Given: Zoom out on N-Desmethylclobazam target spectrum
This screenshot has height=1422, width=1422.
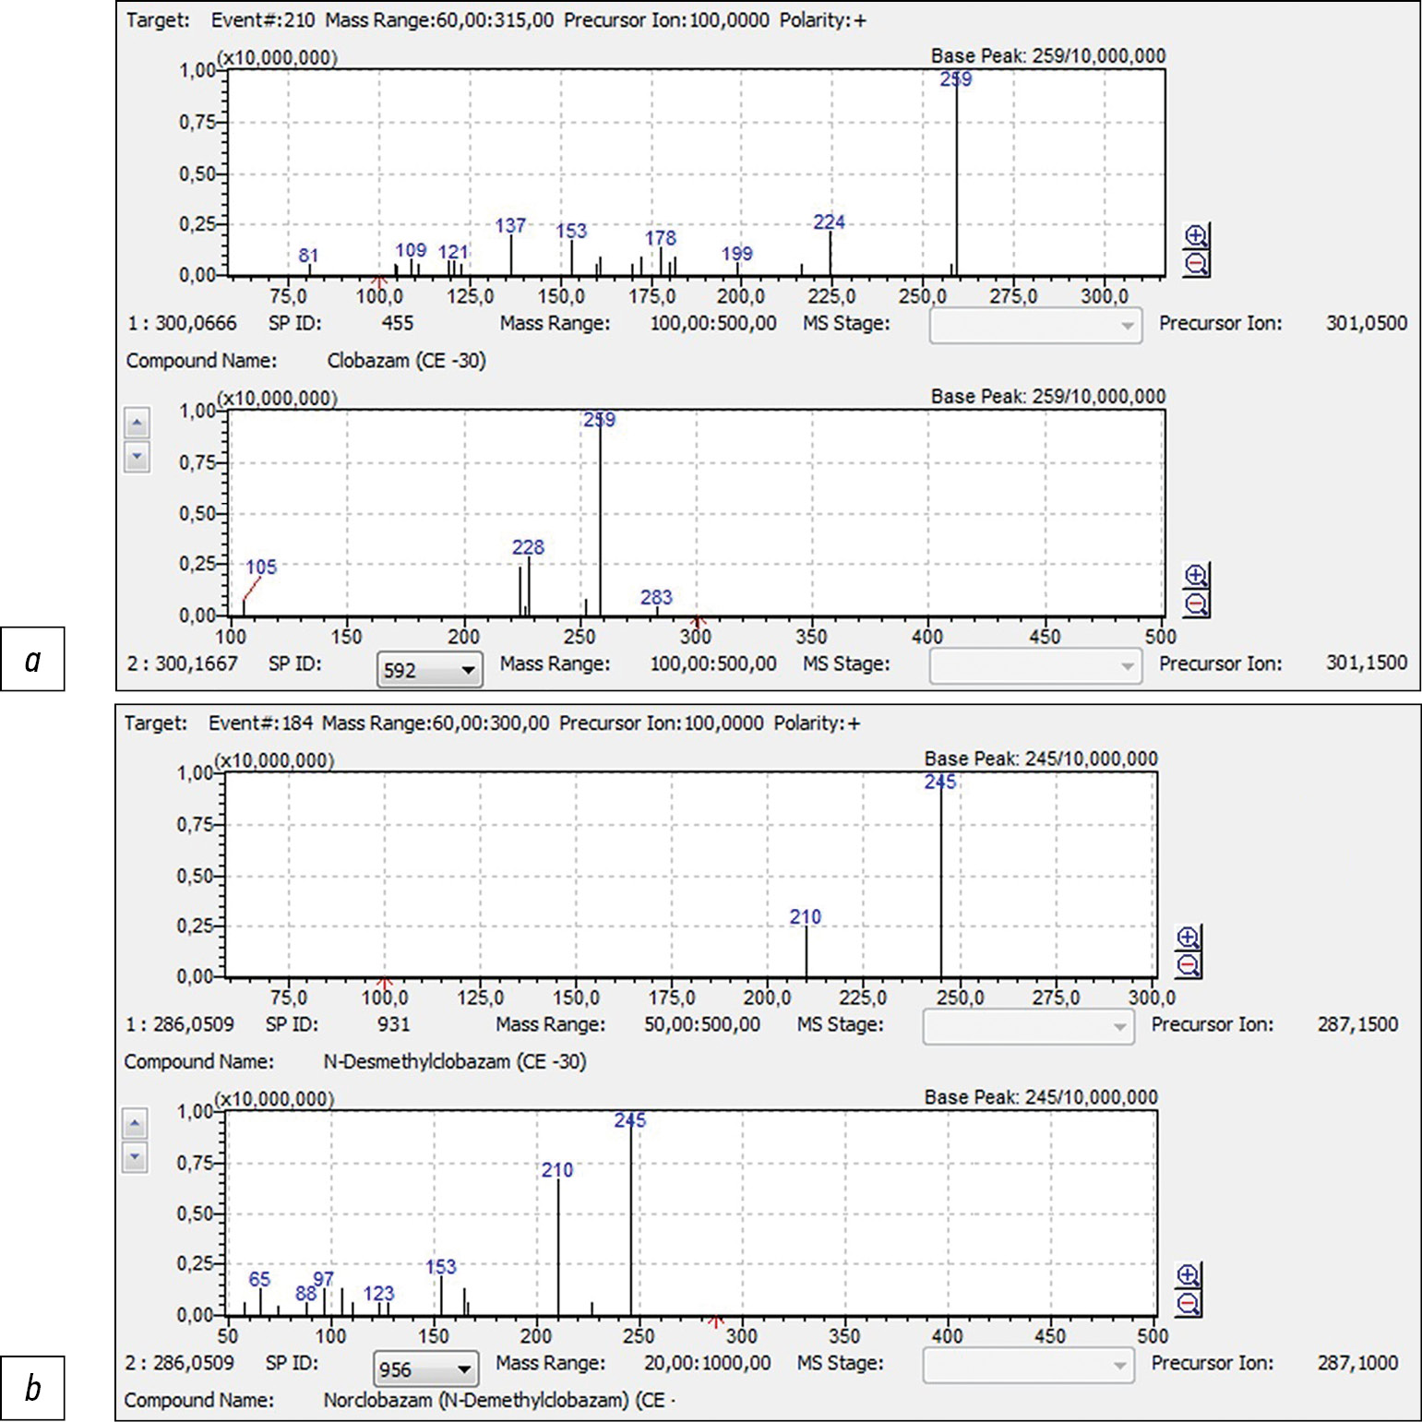Looking at the screenshot, I should [1189, 965].
